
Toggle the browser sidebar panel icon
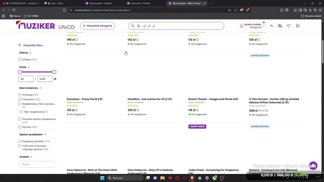pyautogui.click(x=300, y=10)
